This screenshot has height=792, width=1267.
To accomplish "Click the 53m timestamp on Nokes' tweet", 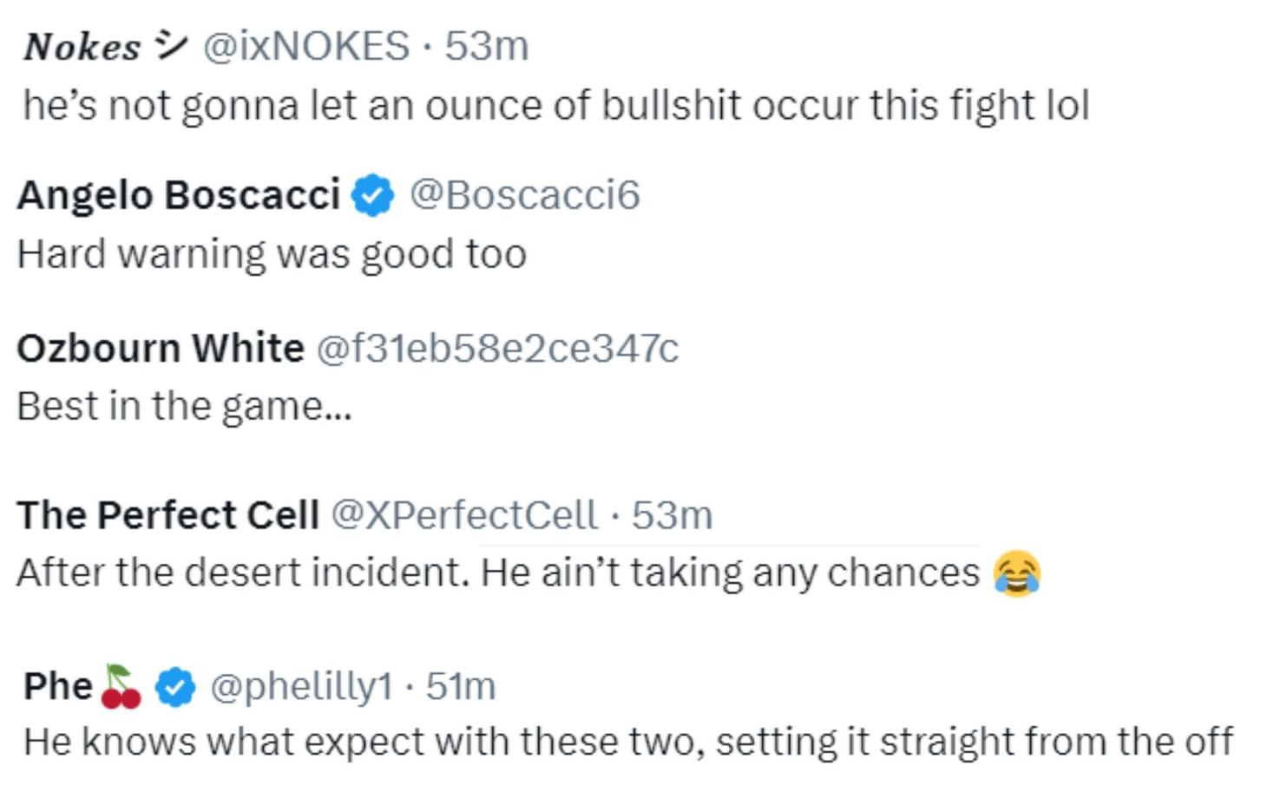I will coord(487,46).
